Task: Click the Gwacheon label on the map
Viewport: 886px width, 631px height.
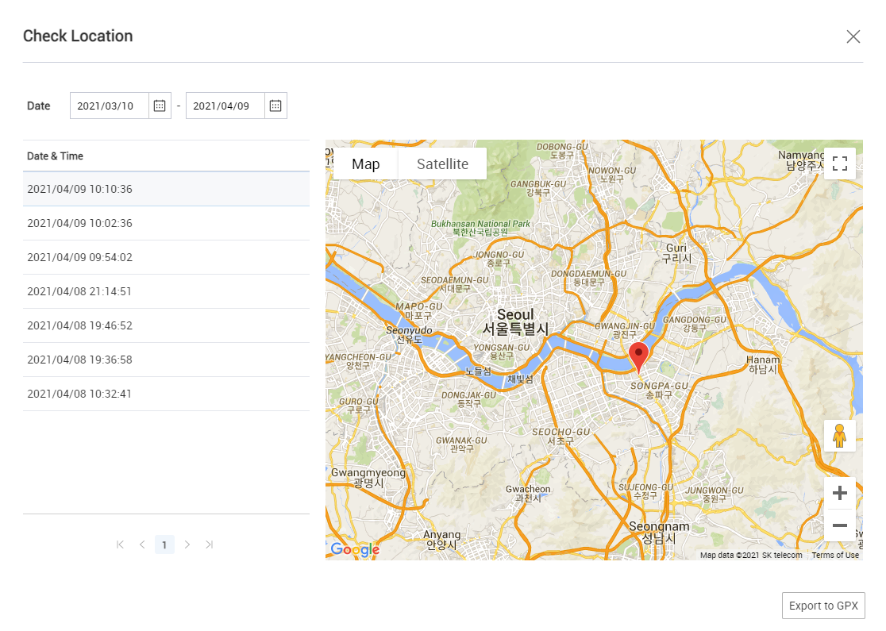Action: (528, 493)
